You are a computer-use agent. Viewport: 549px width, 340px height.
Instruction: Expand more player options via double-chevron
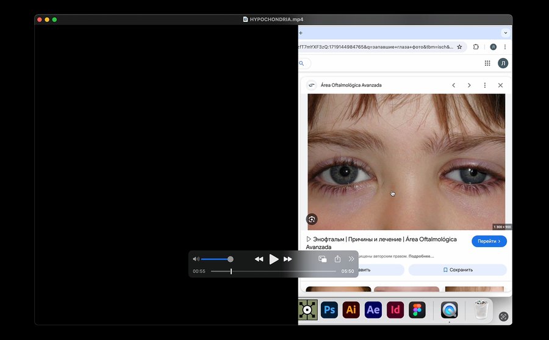coord(351,259)
